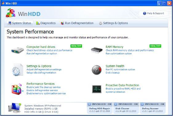The height and width of the screenshot is (116, 173).
Task: Open the Run Defragmentation tab
Action: (x=77, y=23)
